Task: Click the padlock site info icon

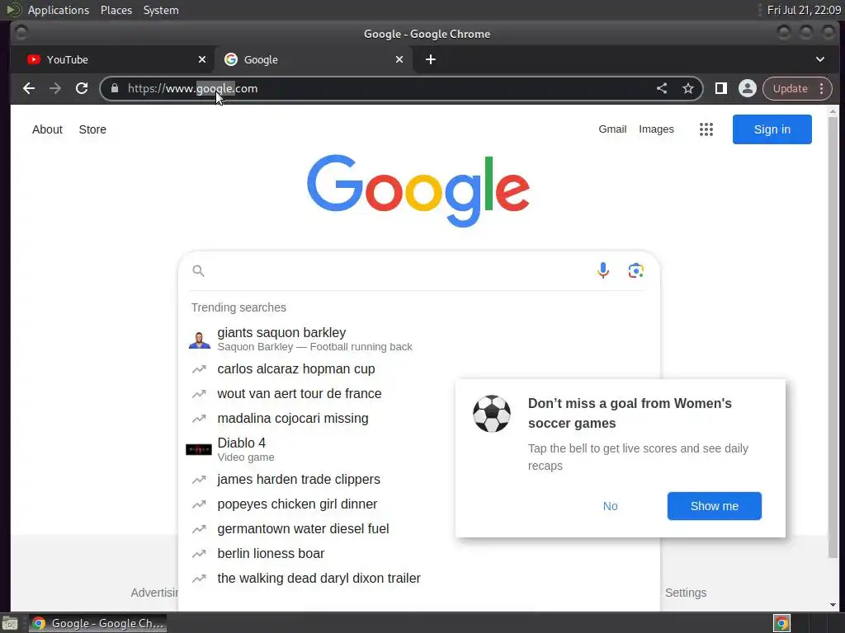Action: [x=114, y=88]
